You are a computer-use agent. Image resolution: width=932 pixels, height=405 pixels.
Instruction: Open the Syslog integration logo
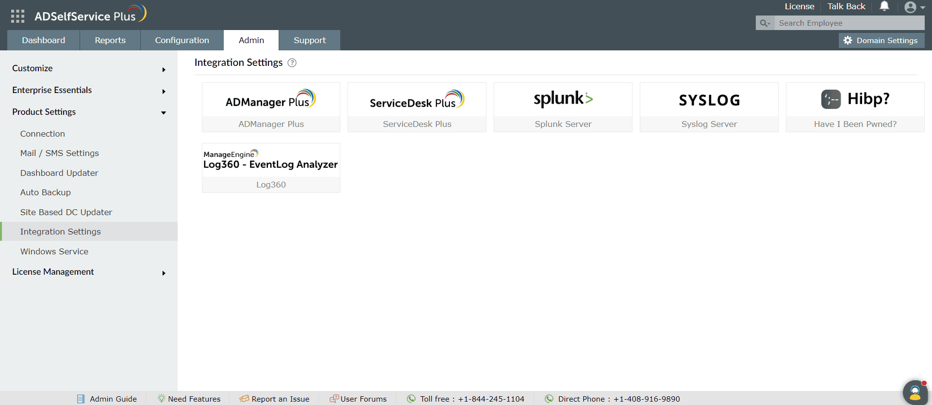click(x=709, y=99)
